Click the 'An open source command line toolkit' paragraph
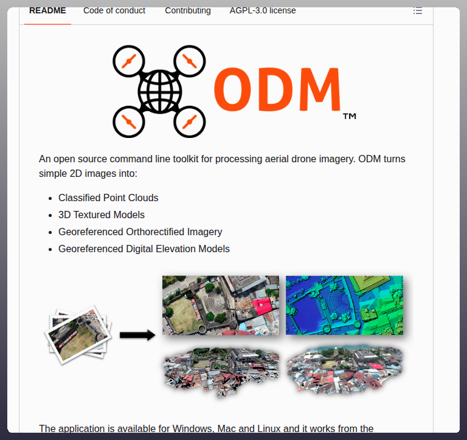Screen dimensions: 467x440 coord(222,166)
